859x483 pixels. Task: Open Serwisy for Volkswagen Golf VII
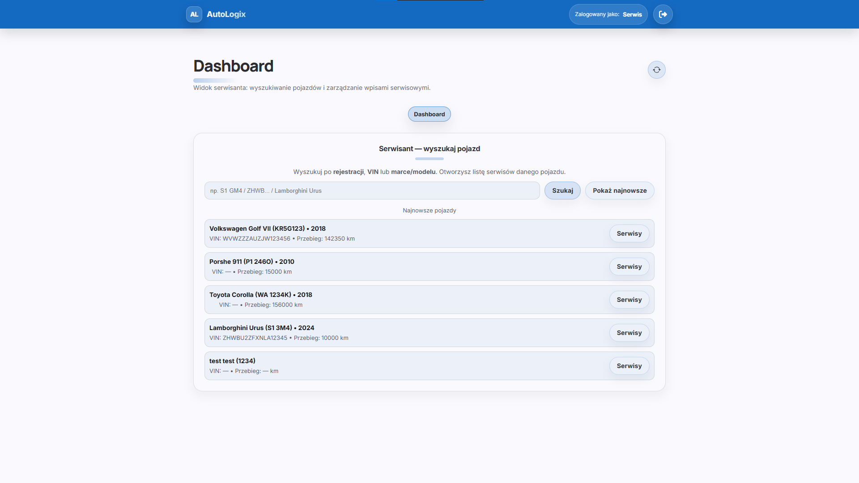pyautogui.click(x=629, y=233)
